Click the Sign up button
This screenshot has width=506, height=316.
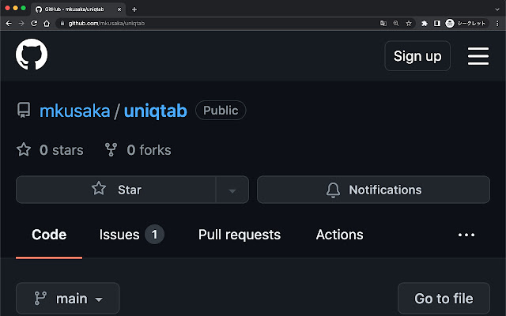coord(417,56)
